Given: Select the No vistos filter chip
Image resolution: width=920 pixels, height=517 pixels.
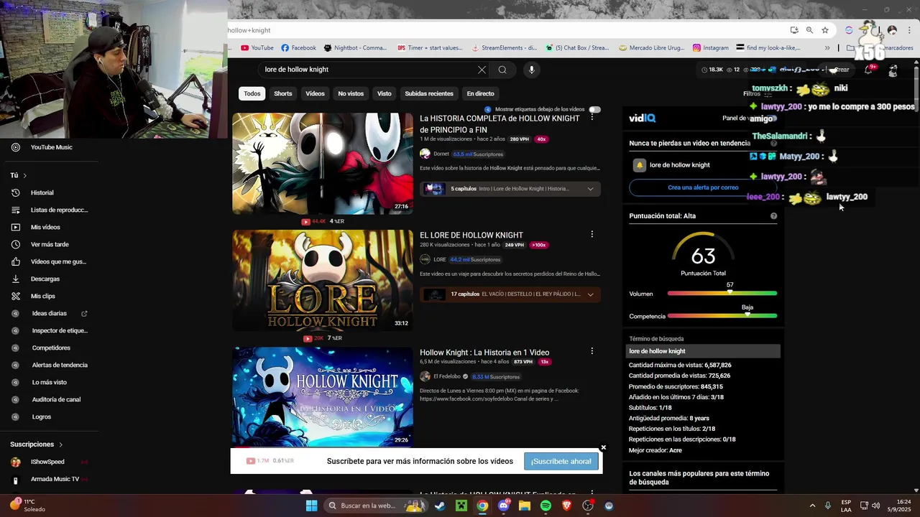Looking at the screenshot, I should click(x=351, y=93).
